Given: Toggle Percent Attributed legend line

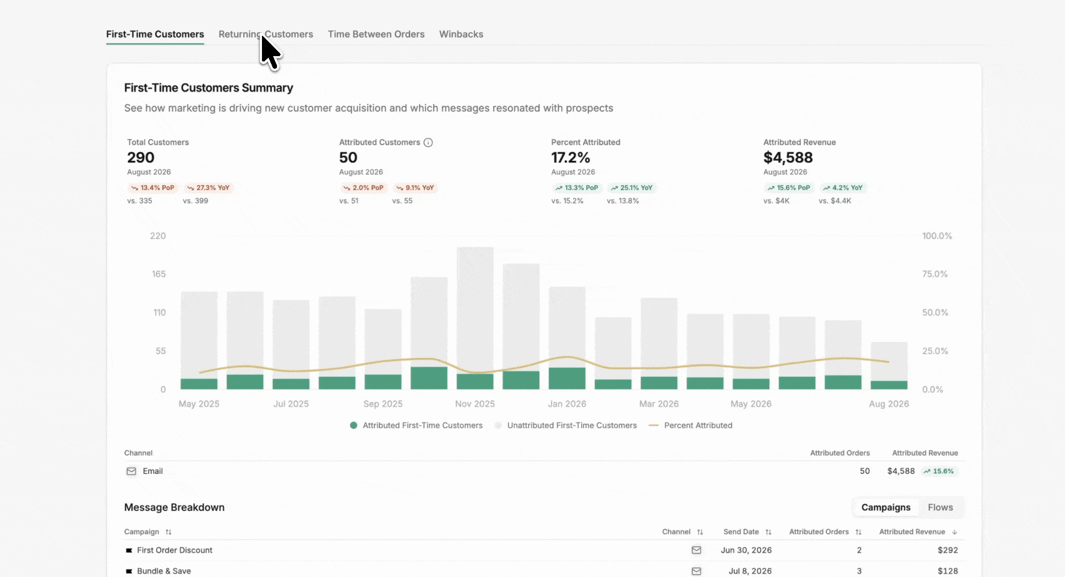Looking at the screenshot, I should (x=690, y=425).
